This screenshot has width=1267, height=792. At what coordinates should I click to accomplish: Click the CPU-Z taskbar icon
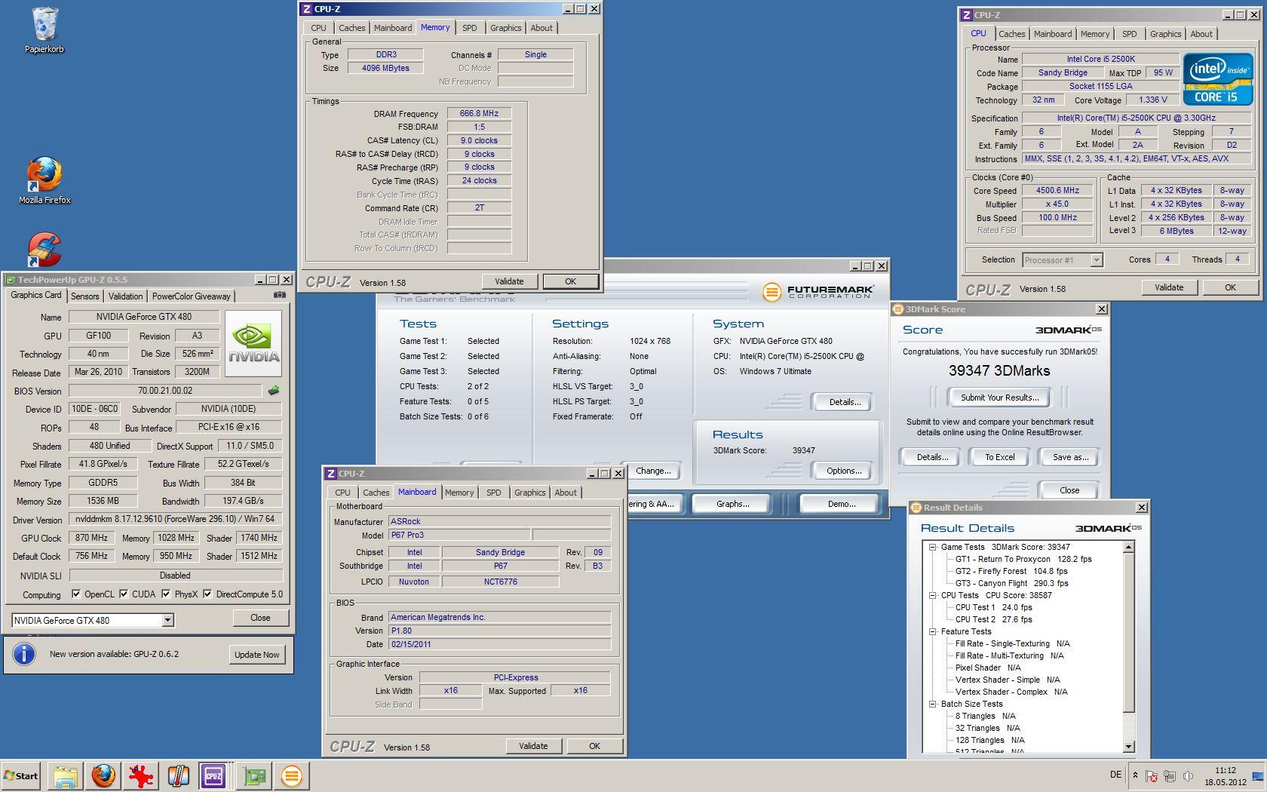pos(213,775)
